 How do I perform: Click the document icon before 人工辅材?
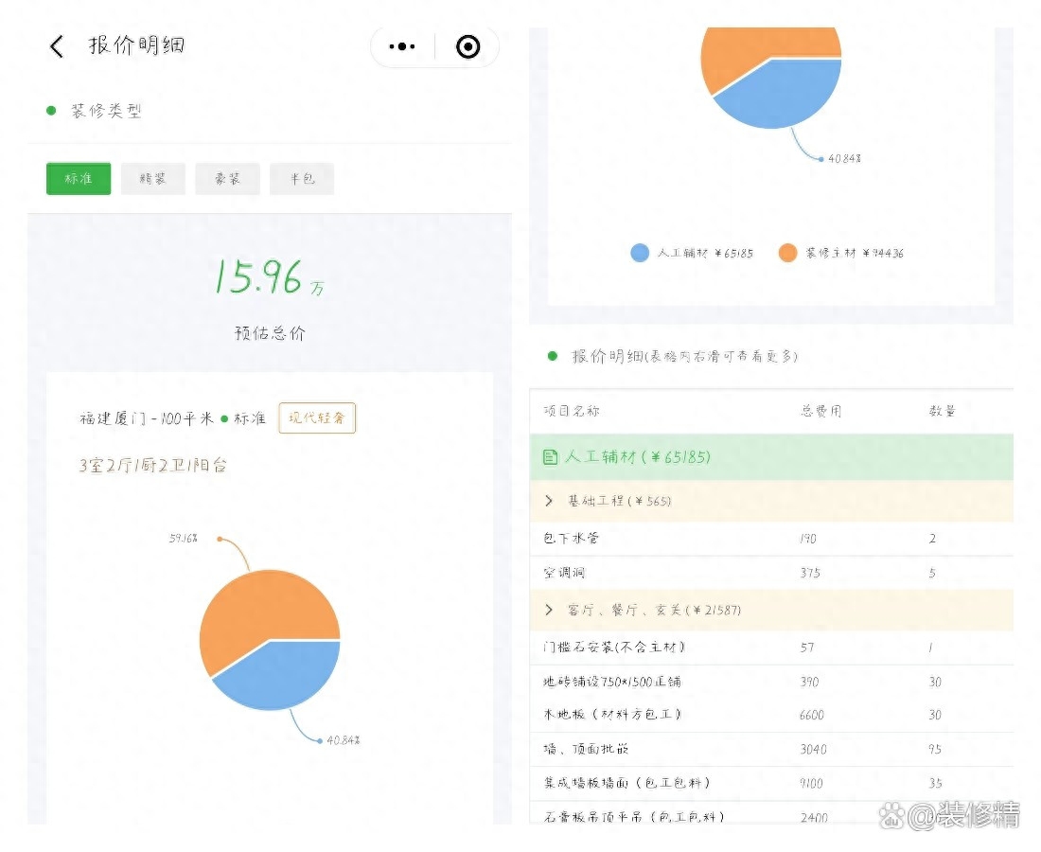[550, 457]
